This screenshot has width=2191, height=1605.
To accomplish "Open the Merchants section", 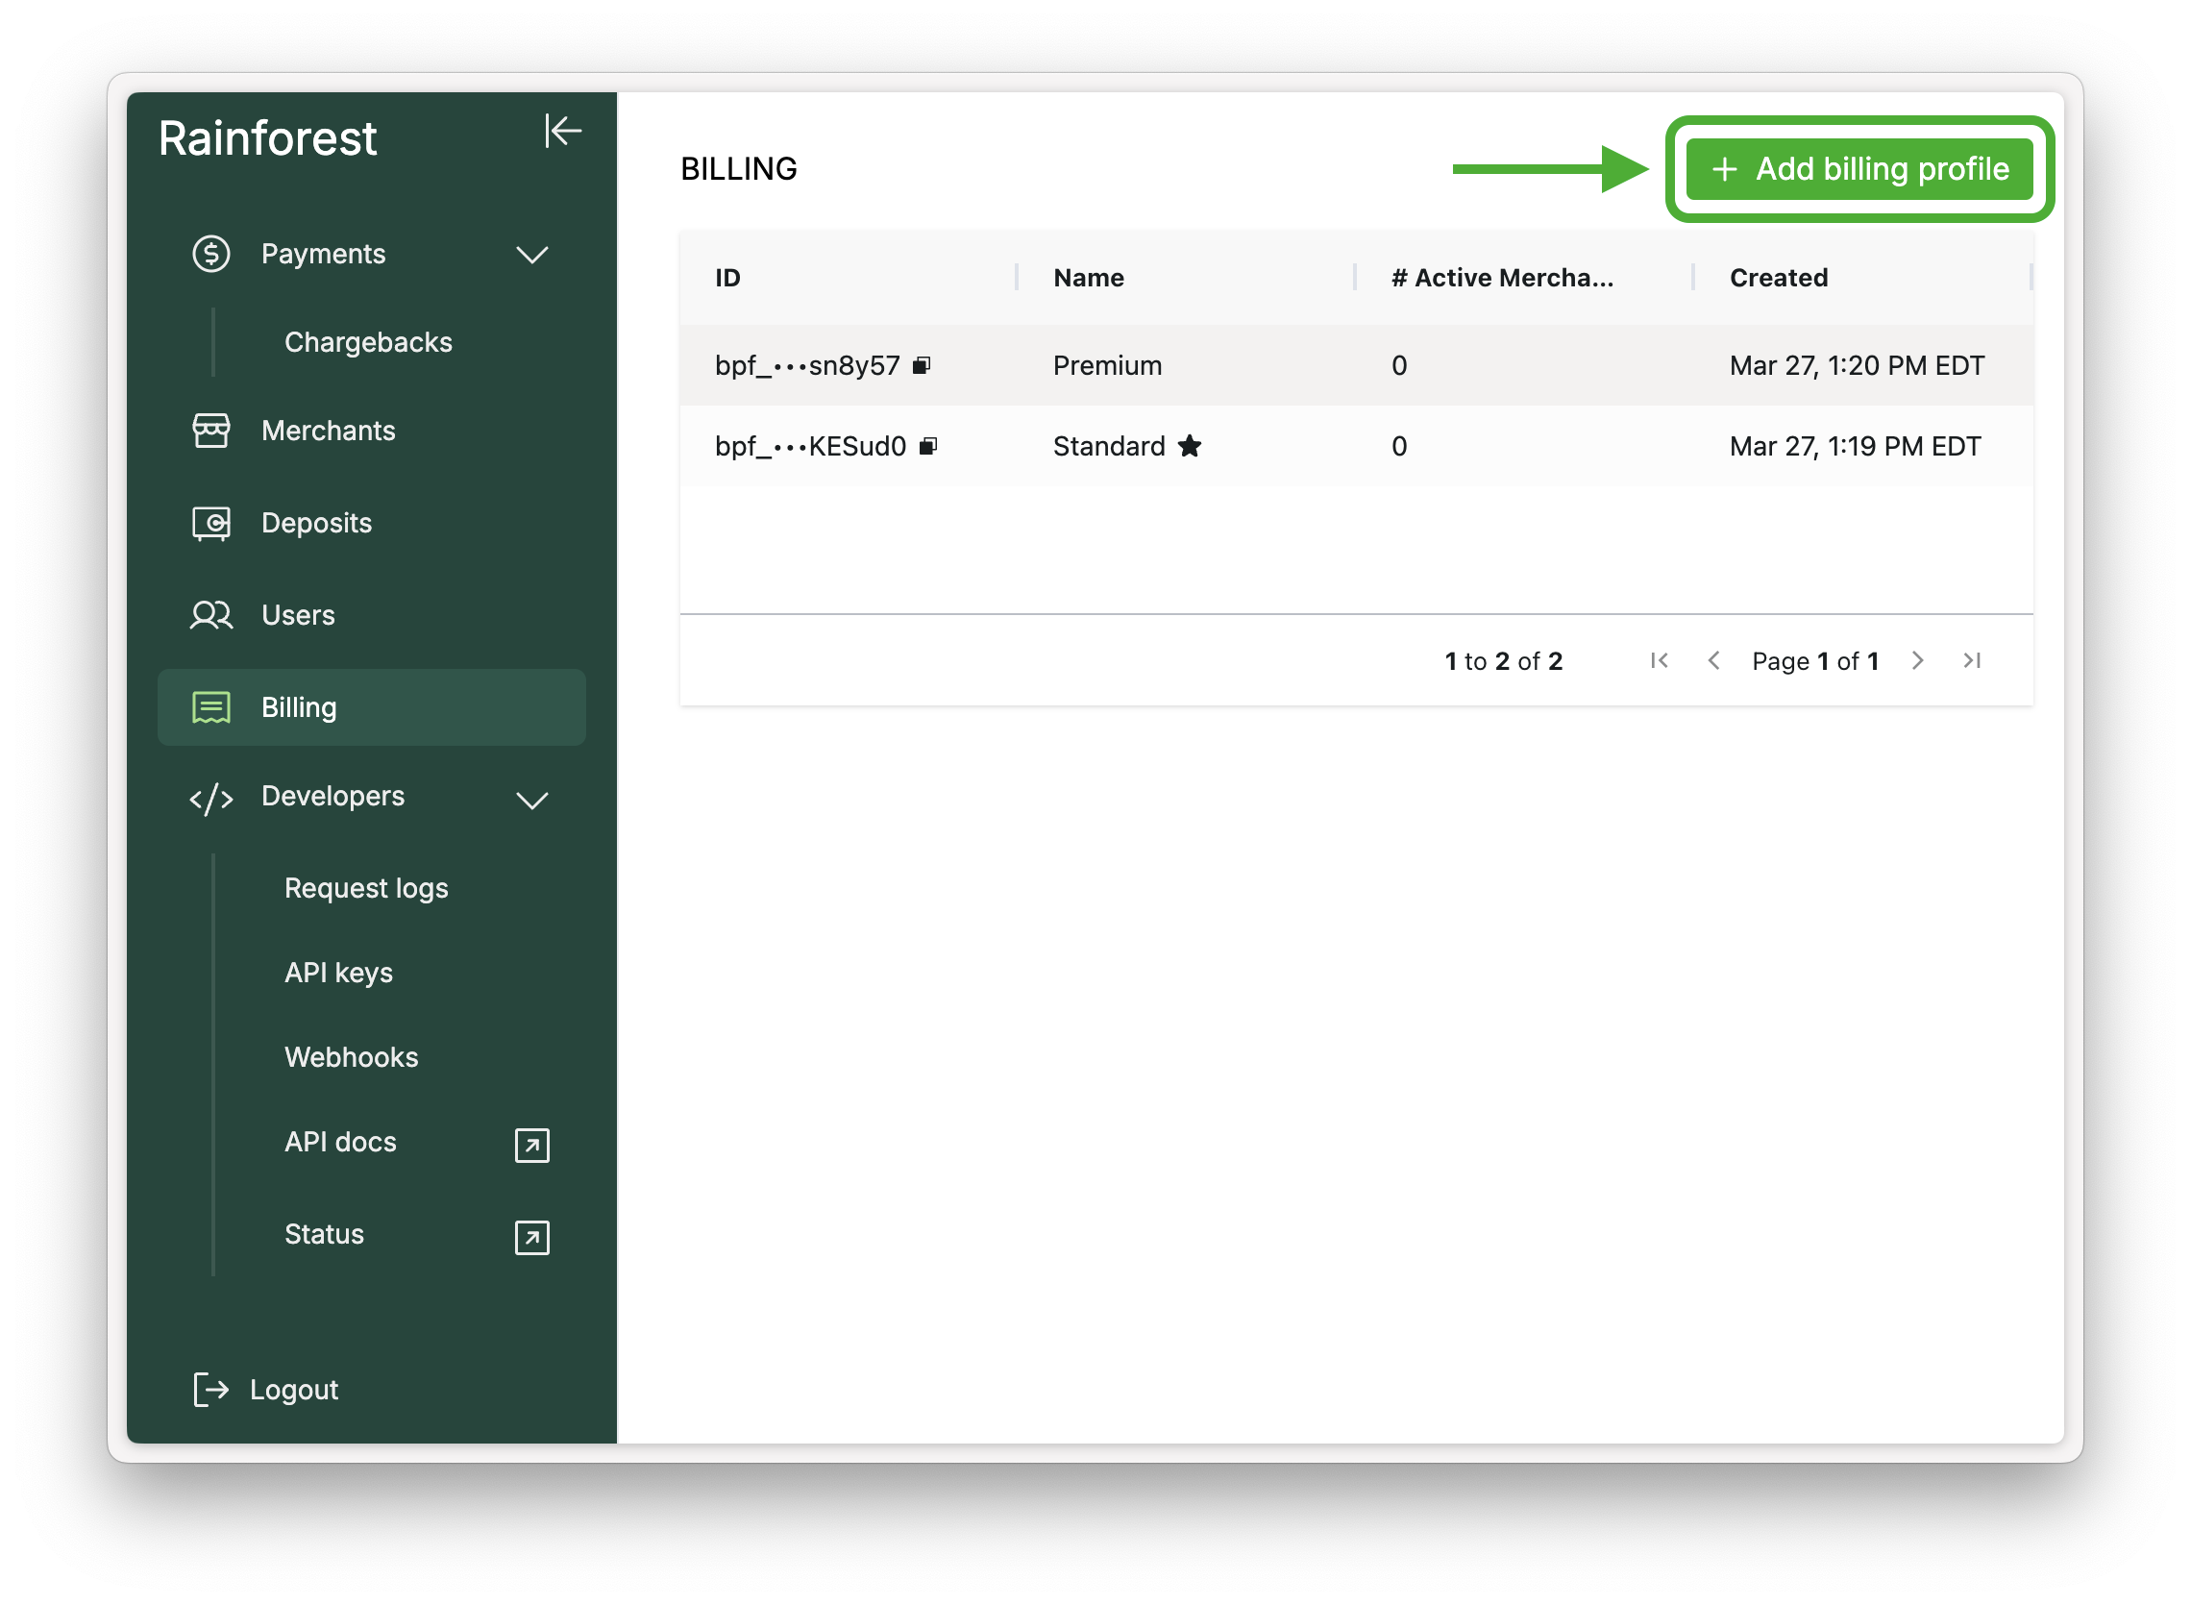I will (328, 431).
